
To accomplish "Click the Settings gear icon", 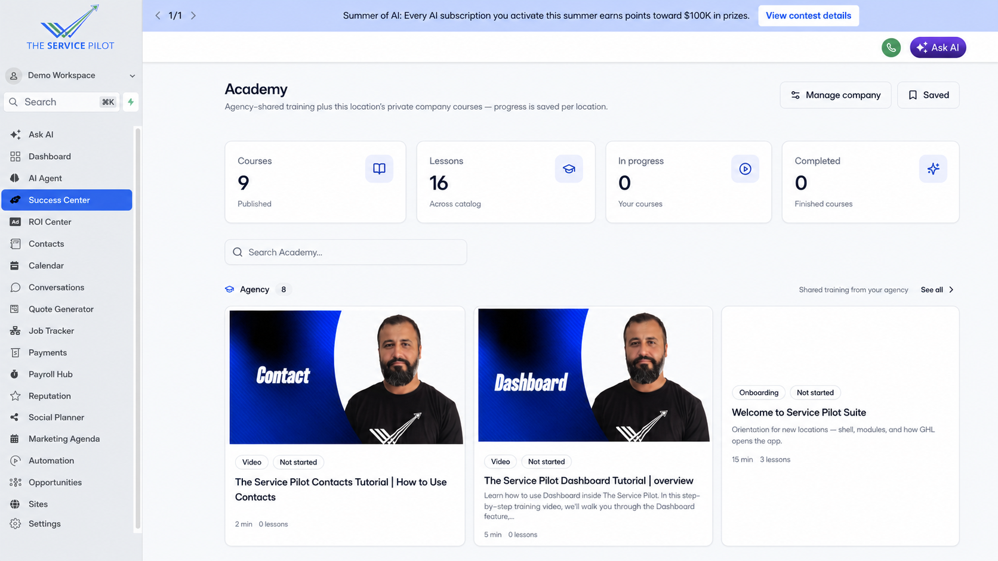I will pyautogui.click(x=16, y=523).
